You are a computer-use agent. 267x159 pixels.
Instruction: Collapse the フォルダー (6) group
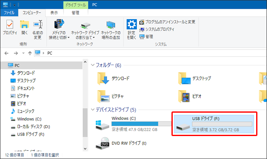coord(93,65)
